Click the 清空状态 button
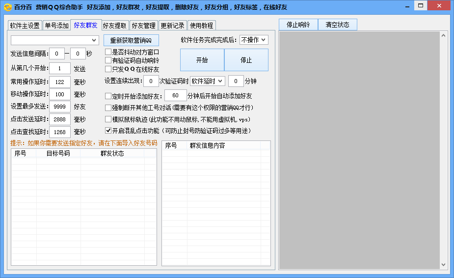 point(338,25)
